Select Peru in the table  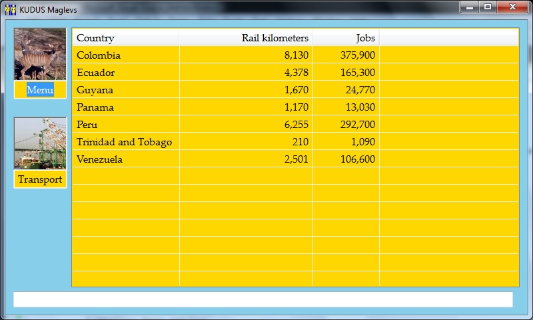(87, 125)
